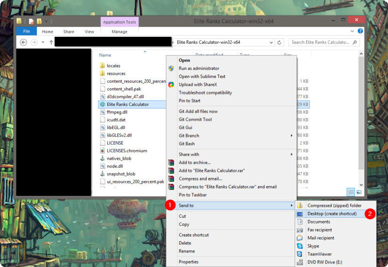Choose Cut in the context menu

[x=231, y=216]
